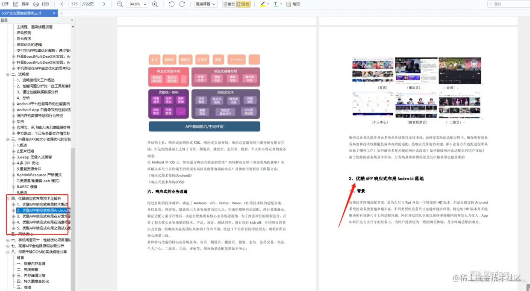
Task: Select outline item 8.ARSC 瘦身
Action: (x=27, y=187)
